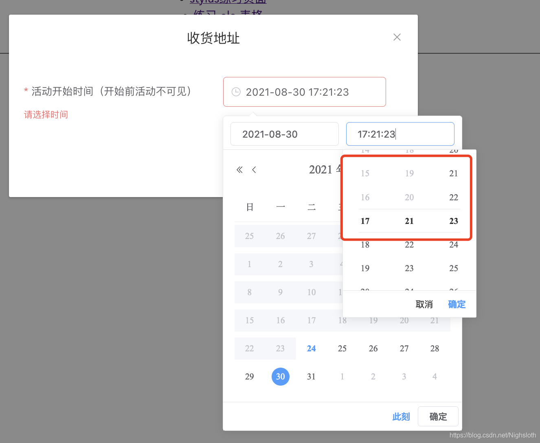Click the 2021-08-30 date input in the picker

click(285, 134)
